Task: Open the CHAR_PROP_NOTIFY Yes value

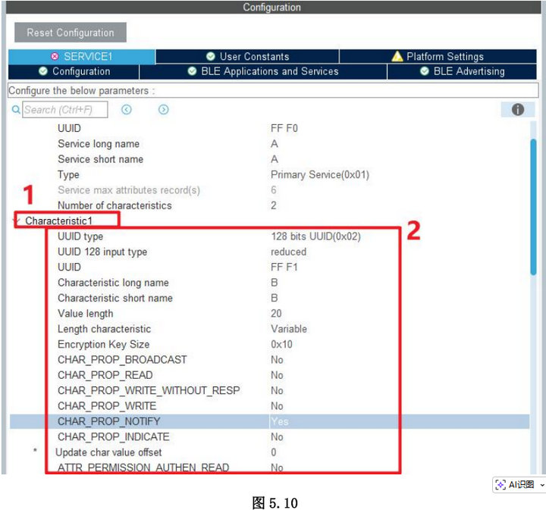Action: (x=280, y=421)
